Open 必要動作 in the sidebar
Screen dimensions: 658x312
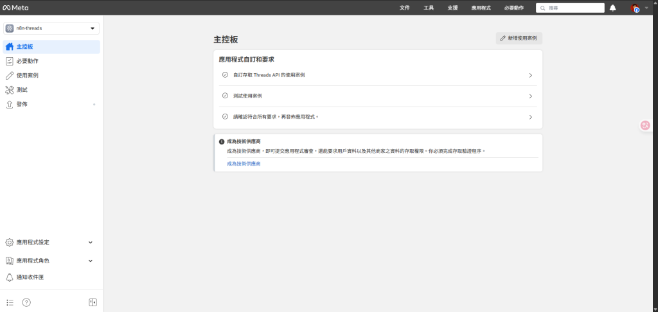(x=51, y=61)
